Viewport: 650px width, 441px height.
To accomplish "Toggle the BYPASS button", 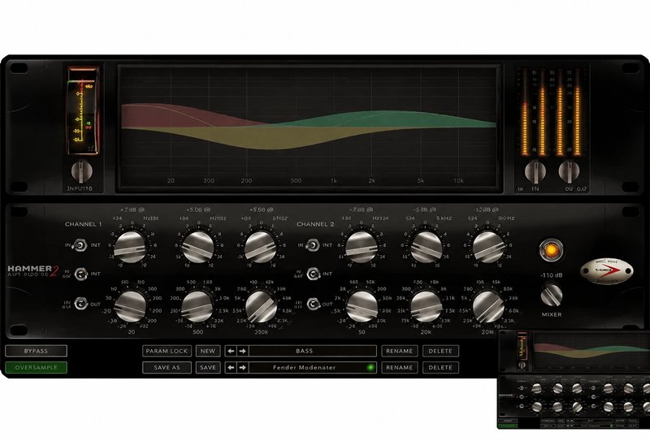I will pos(36,351).
